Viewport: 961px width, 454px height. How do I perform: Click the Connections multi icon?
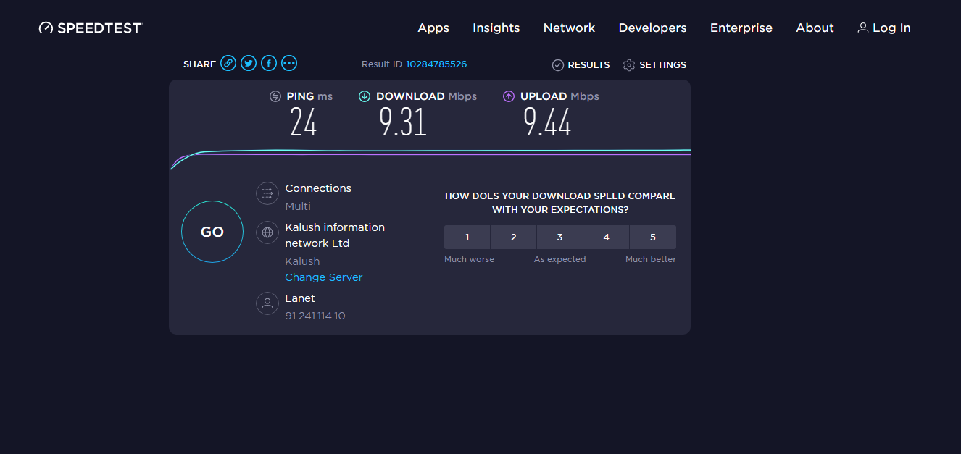click(267, 193)
